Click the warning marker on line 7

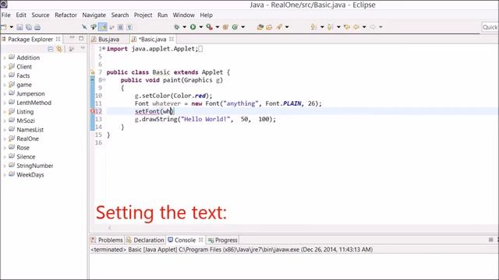click(93, 72)
